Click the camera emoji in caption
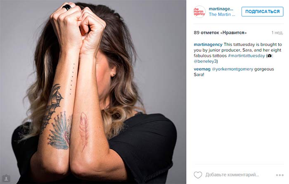This screenshot has height=184, width=289. point(269,56)
